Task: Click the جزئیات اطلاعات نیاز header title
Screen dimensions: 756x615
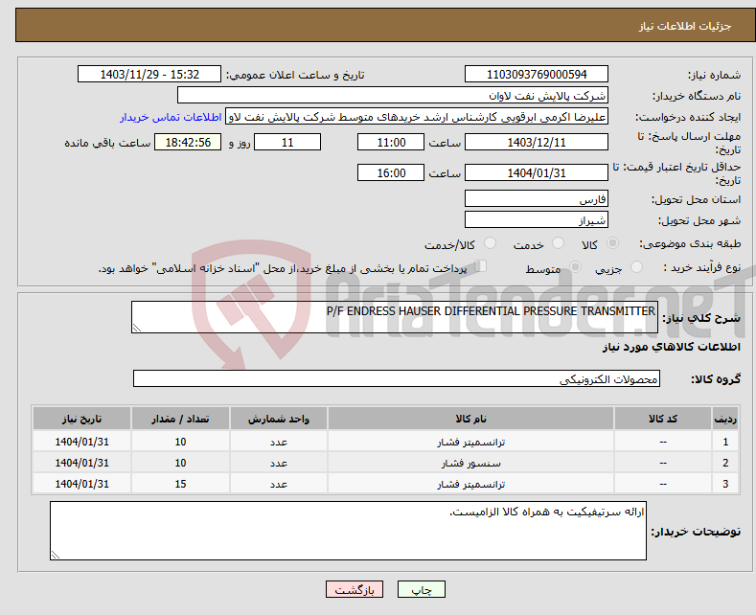Action: point(685,26)
